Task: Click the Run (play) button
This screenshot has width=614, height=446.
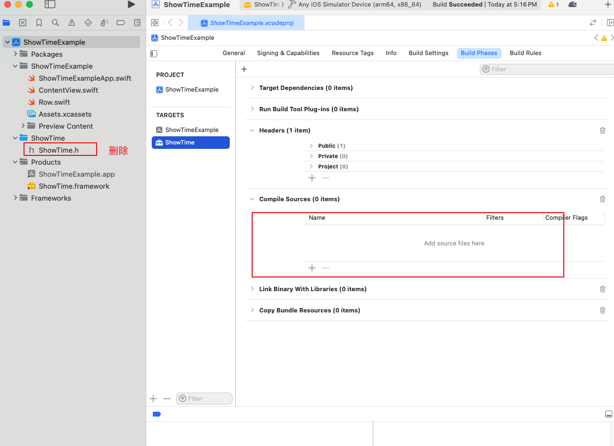Action: [x=132, y=4]
